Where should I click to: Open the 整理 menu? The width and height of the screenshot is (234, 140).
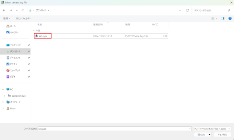(x=7, y=18)
